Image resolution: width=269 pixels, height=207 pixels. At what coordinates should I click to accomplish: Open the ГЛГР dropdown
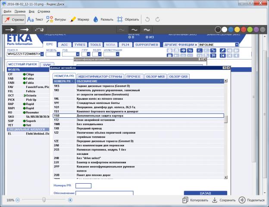pos(88,54)
